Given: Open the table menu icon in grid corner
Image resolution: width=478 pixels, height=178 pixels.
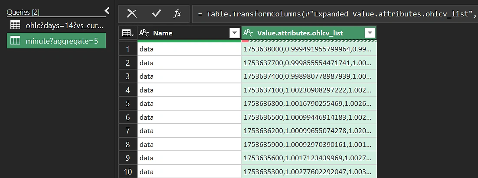Looking at the screenshot, I should point(128,33).
